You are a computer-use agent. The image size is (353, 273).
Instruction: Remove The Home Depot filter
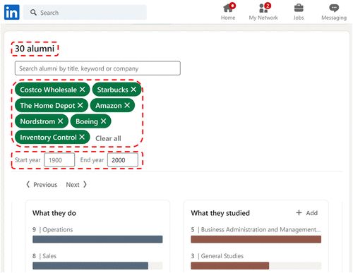coord(80,105)
